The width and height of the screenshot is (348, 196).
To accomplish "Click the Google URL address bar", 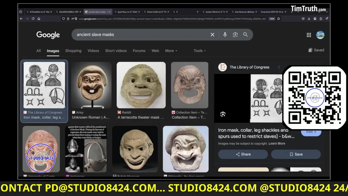I will click(172, 19).
